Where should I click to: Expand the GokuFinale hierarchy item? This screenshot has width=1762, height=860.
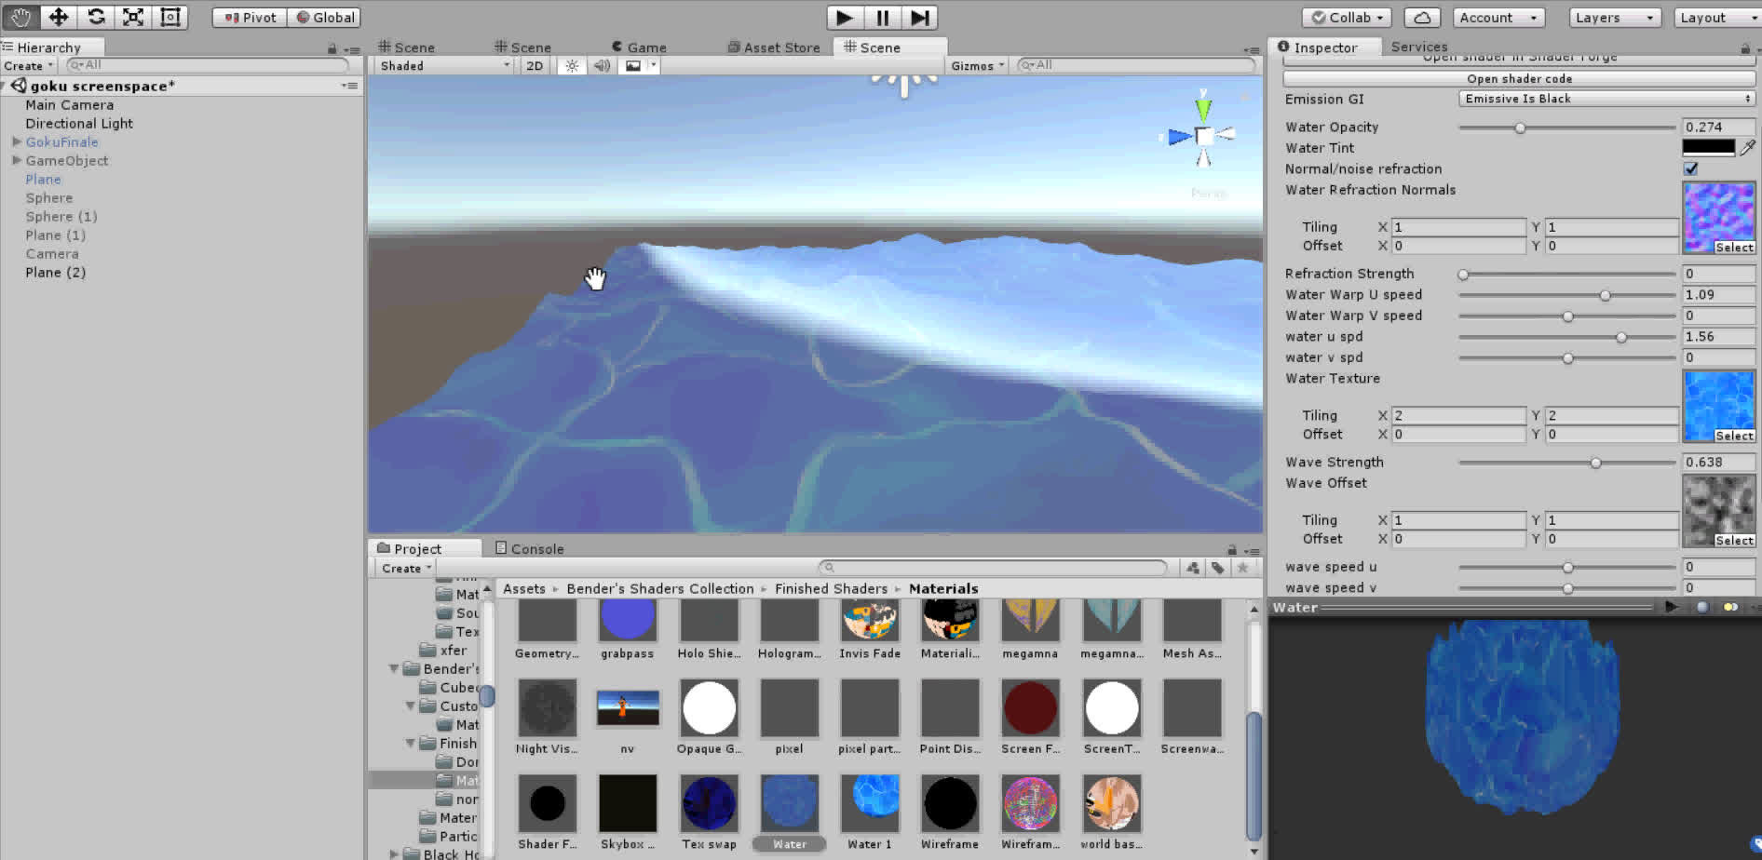point(17,141)
